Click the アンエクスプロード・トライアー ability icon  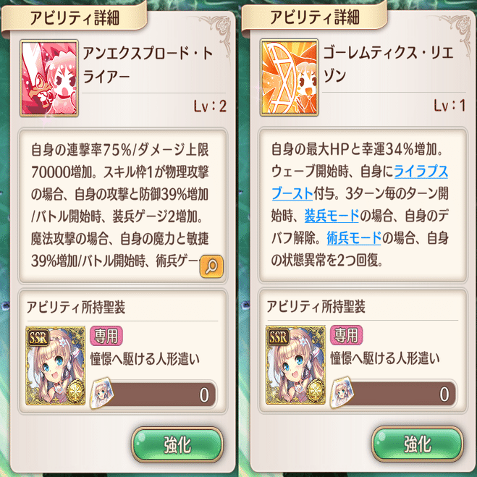49,78
